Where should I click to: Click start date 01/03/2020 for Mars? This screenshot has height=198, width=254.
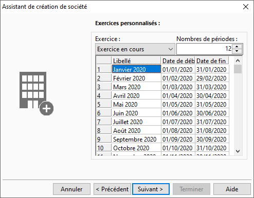tap(178, 87)
